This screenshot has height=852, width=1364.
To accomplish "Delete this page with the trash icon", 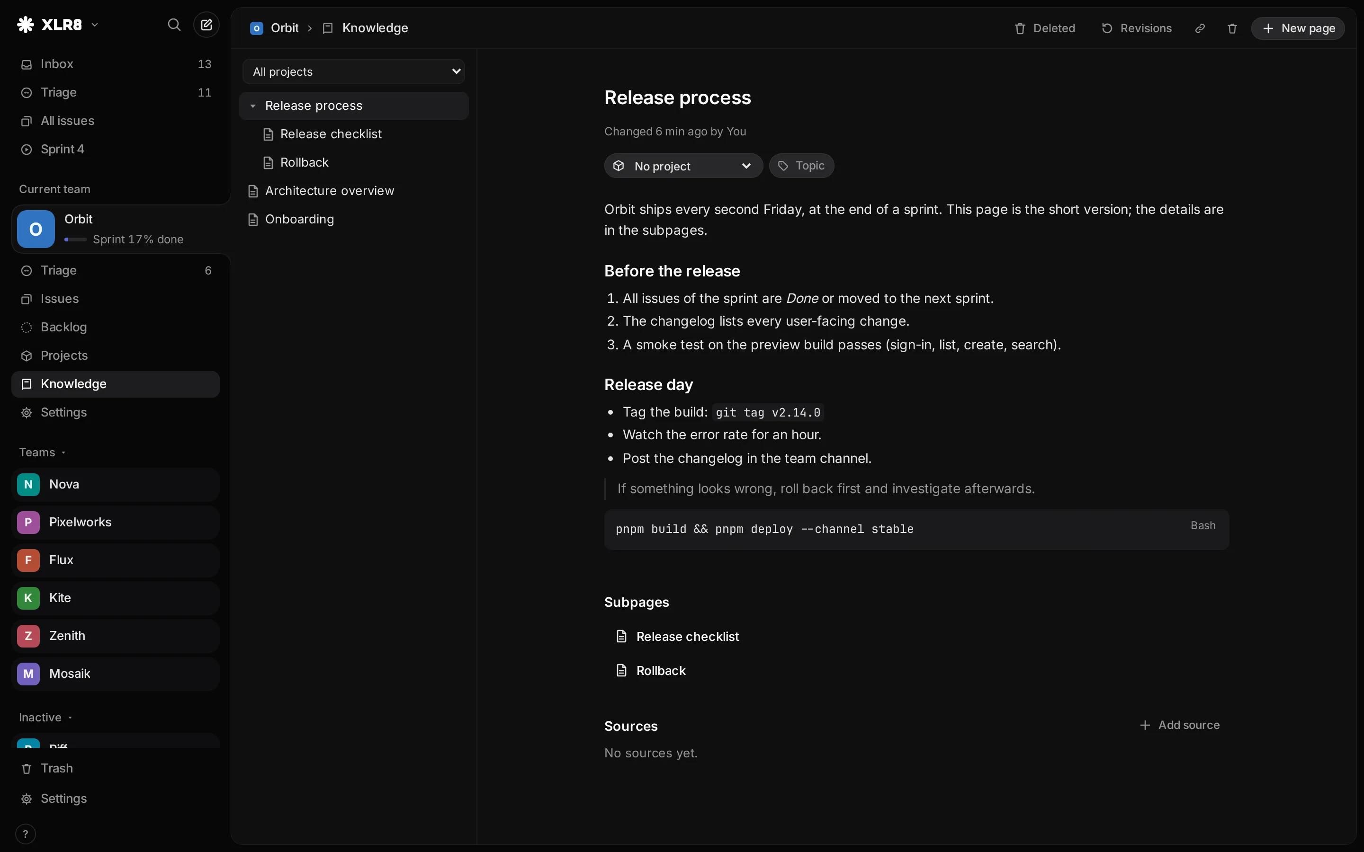I will click(1232, 28).
